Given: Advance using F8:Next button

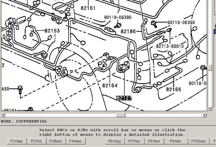Looking at the screenshot, I should tap(154, 141).
